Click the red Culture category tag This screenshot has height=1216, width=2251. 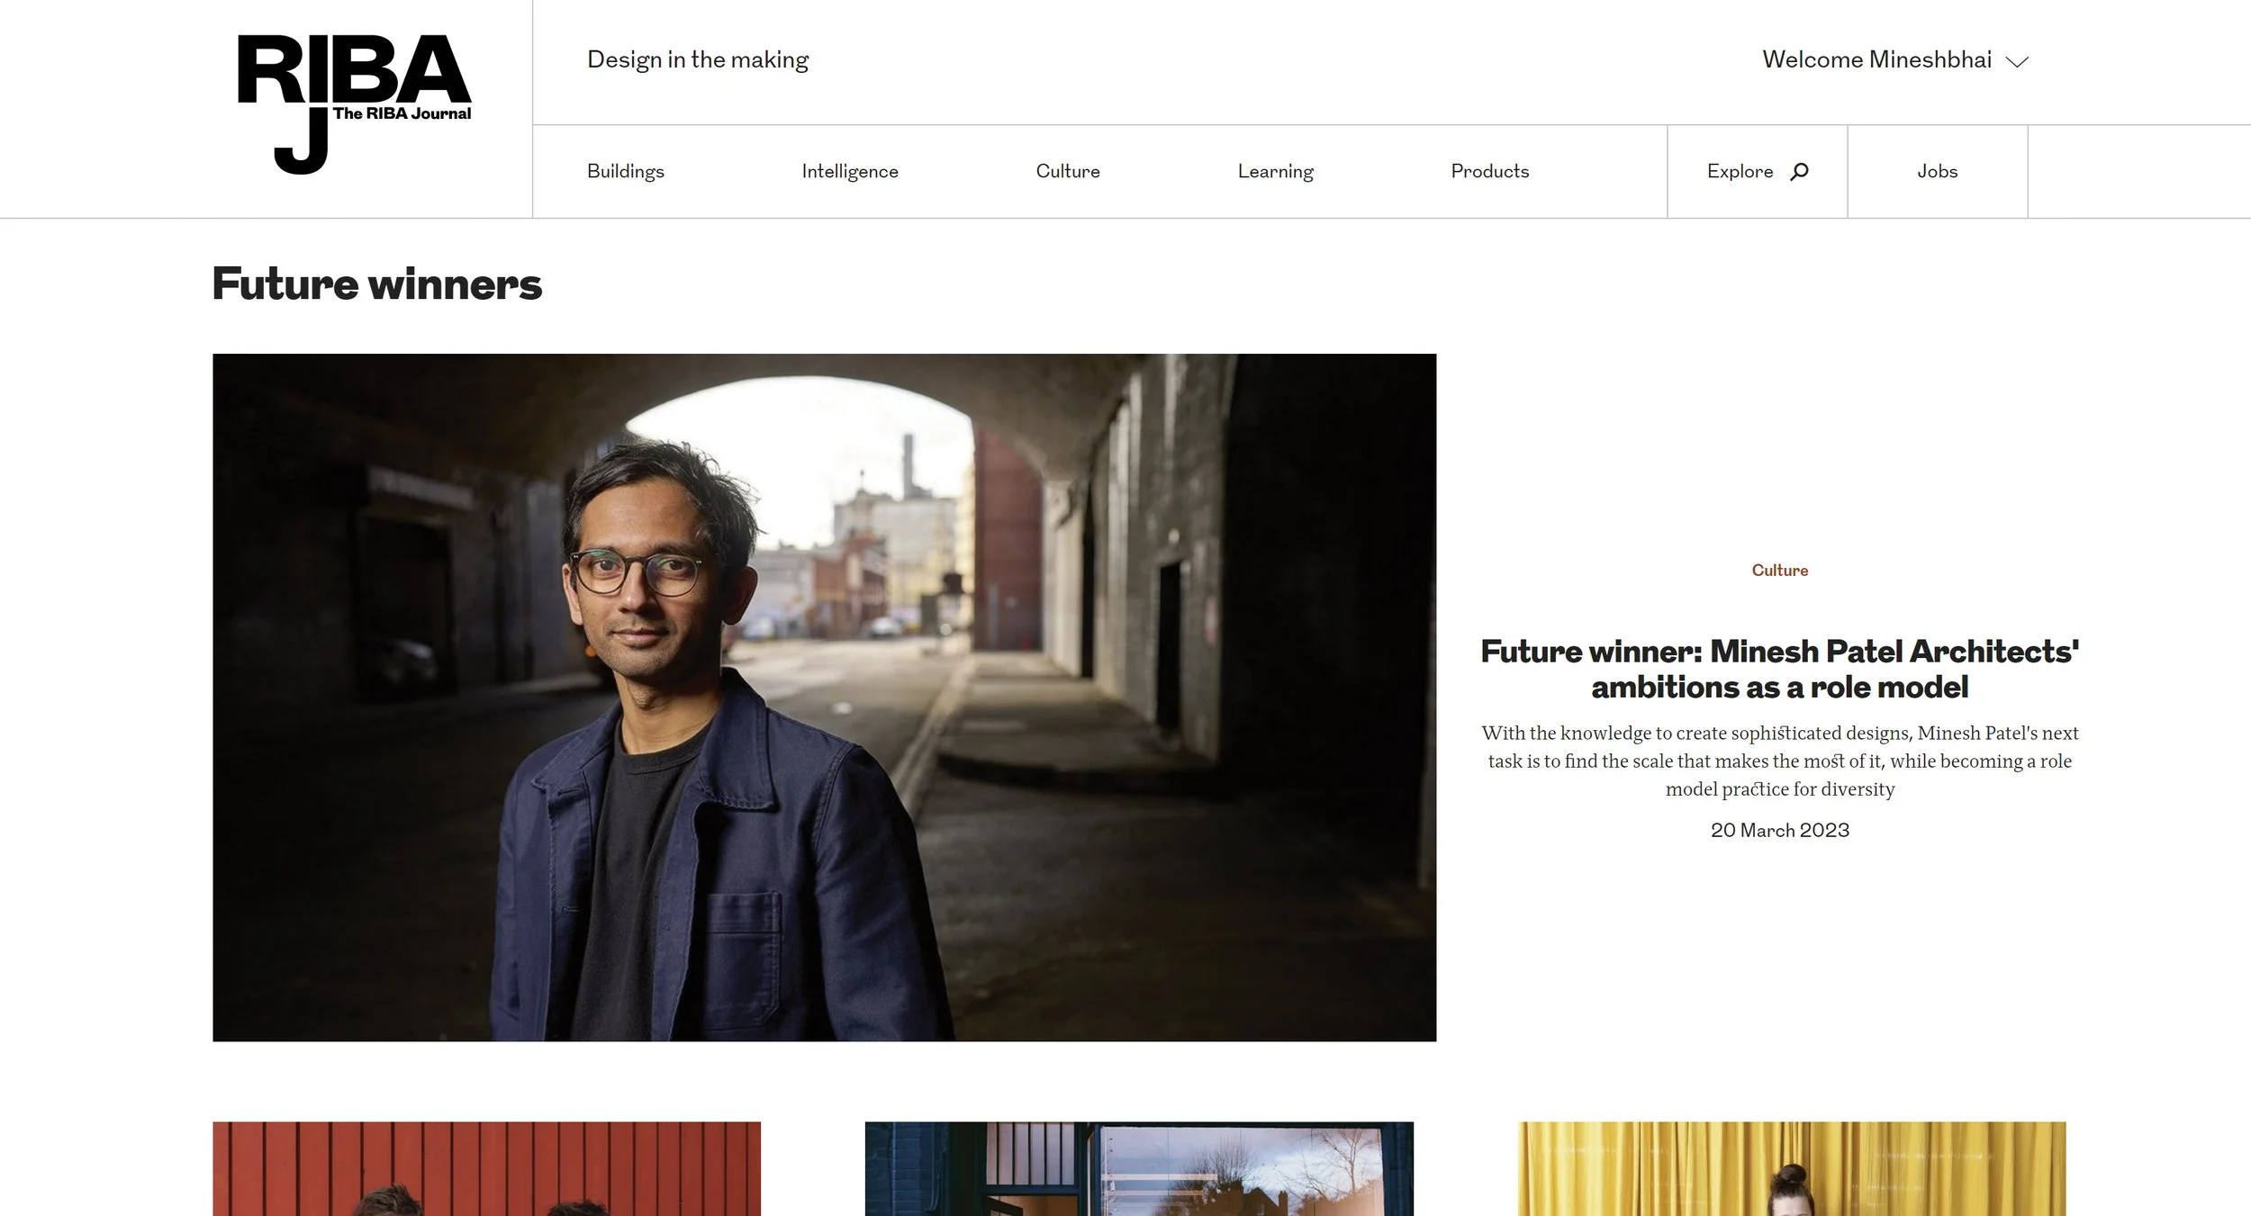[1779, 570]
